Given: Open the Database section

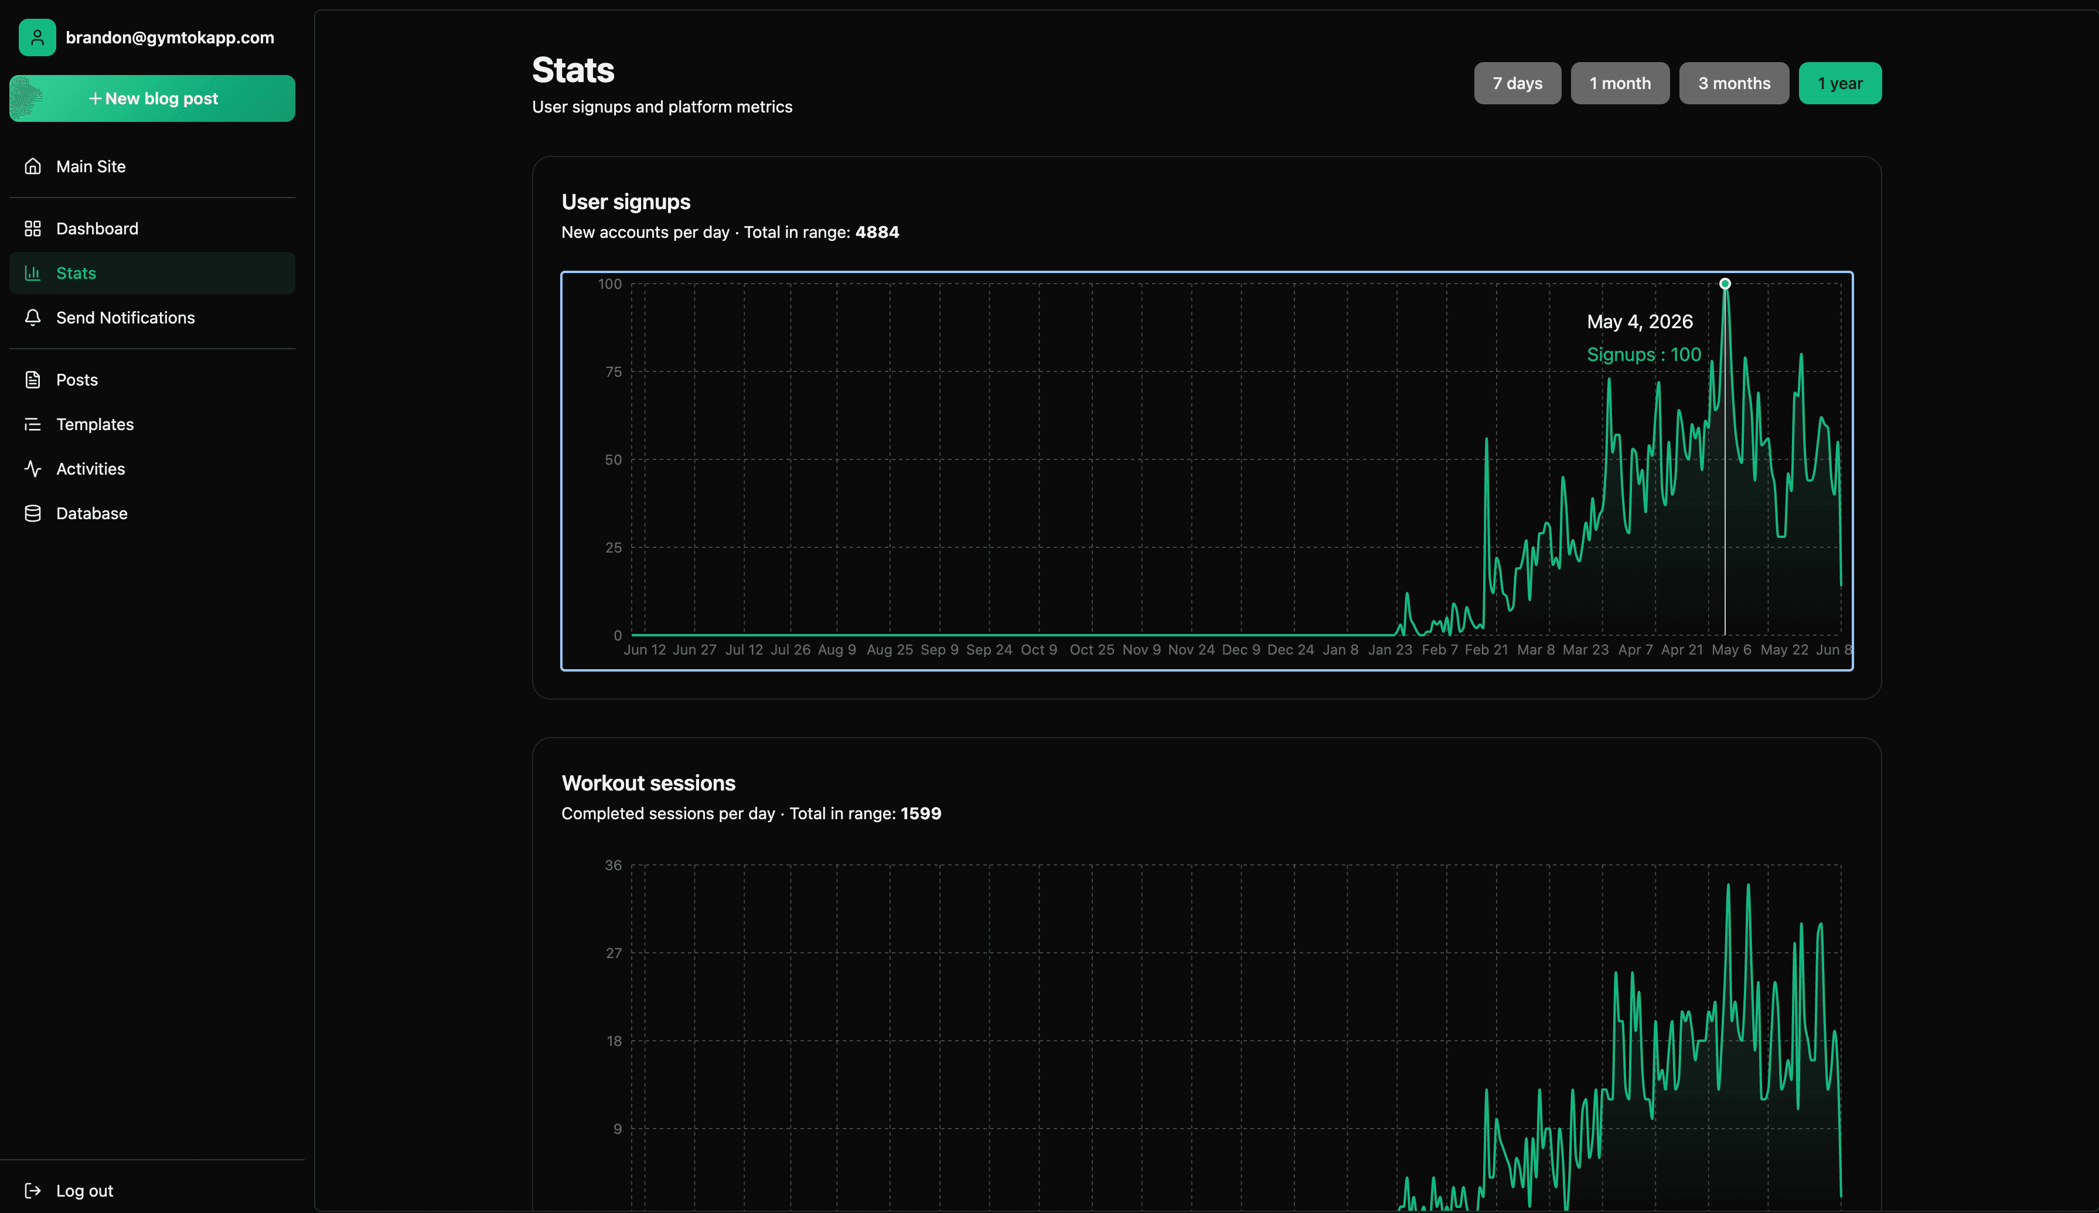Looking at the screenshot, I should click(x=152, y=513).
